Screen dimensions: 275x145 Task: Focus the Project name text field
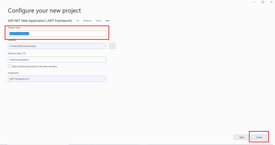pos(57,34)
